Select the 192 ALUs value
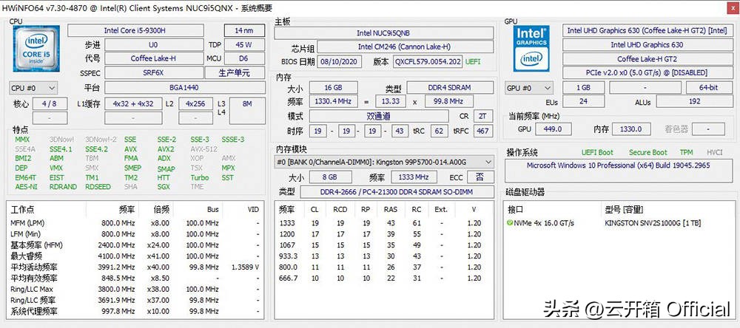The height and width of the screenshot is (328, 740). [x=694, y=102]
